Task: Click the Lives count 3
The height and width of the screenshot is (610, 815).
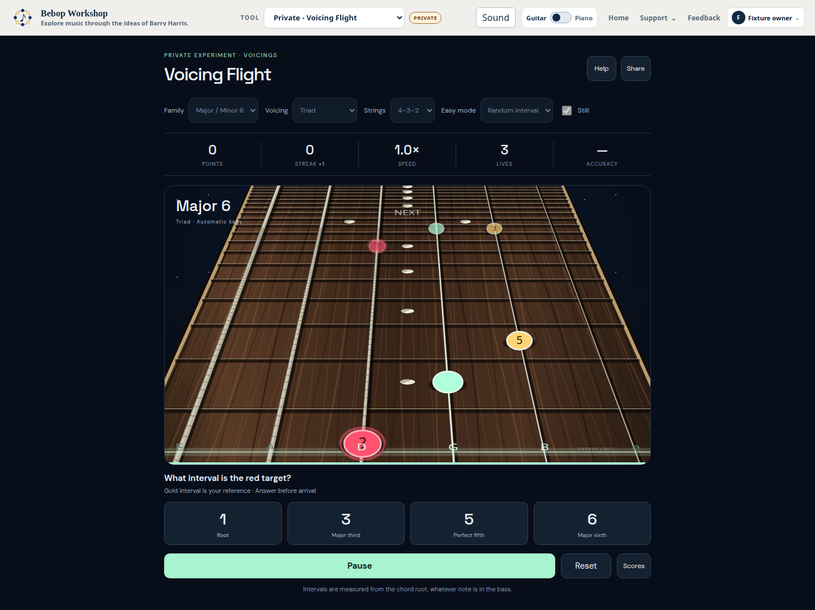Action: point(504,150)
